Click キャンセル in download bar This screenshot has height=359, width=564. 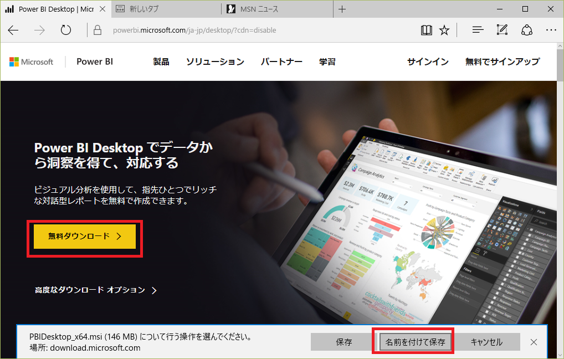tap(486, 342)
